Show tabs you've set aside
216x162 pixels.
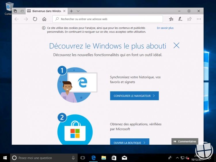(16, 11)
